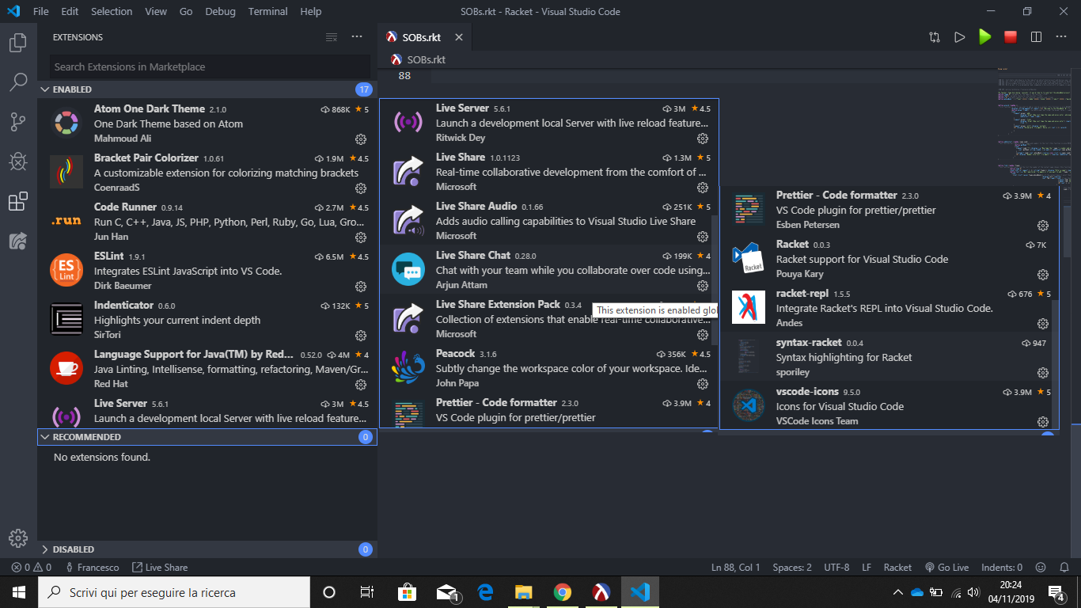
Task: Click the Live Share status bar button
Action: [x=160, y=567]
